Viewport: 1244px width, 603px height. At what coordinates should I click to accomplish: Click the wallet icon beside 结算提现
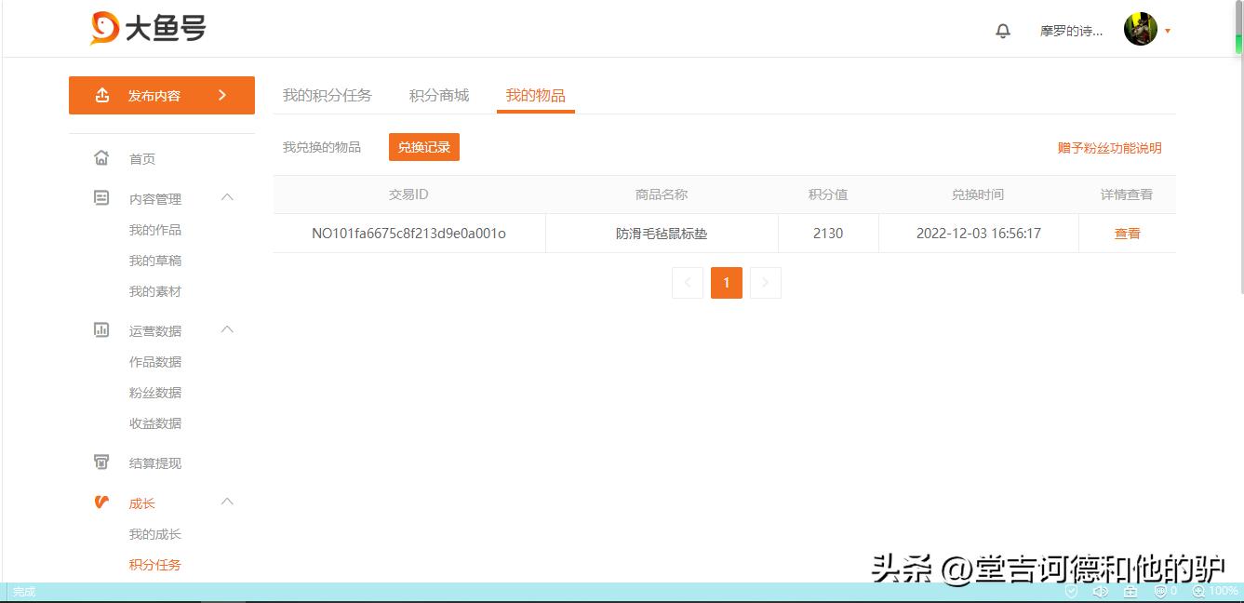point(102,462)
